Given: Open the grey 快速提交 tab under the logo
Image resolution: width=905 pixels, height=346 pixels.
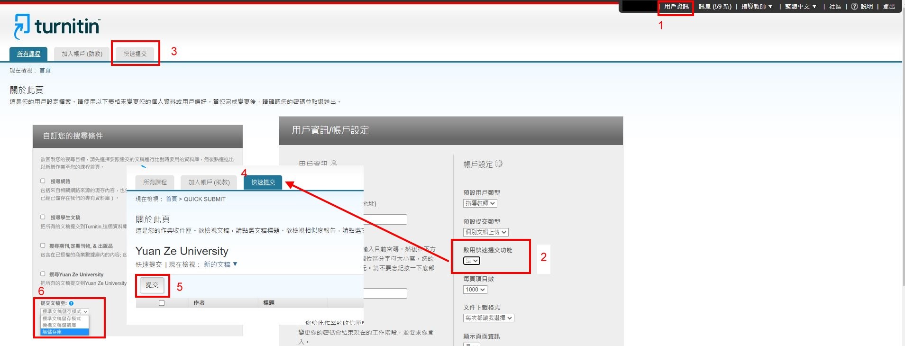Looking at the screenshot, I should [x=135, y=54].
